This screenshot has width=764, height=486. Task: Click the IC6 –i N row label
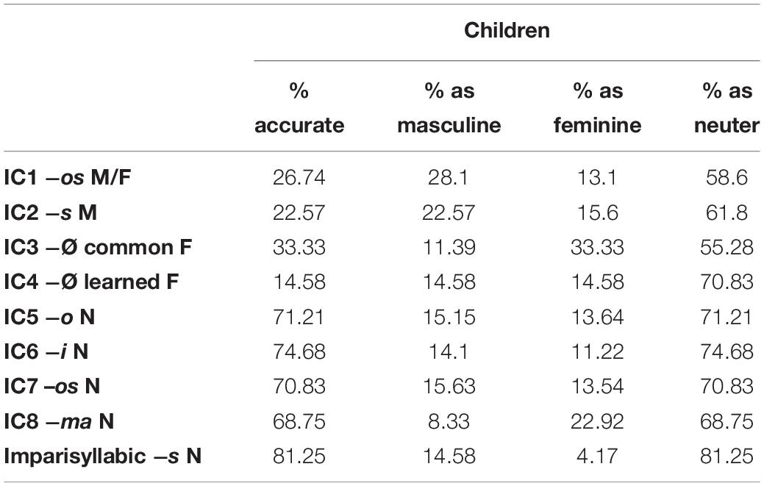tap(46, 351)
